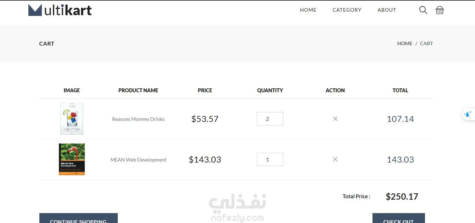Screen dimensions: 475x223
Task: Click the Cart breadcrumb link
Action: [426, 43]
